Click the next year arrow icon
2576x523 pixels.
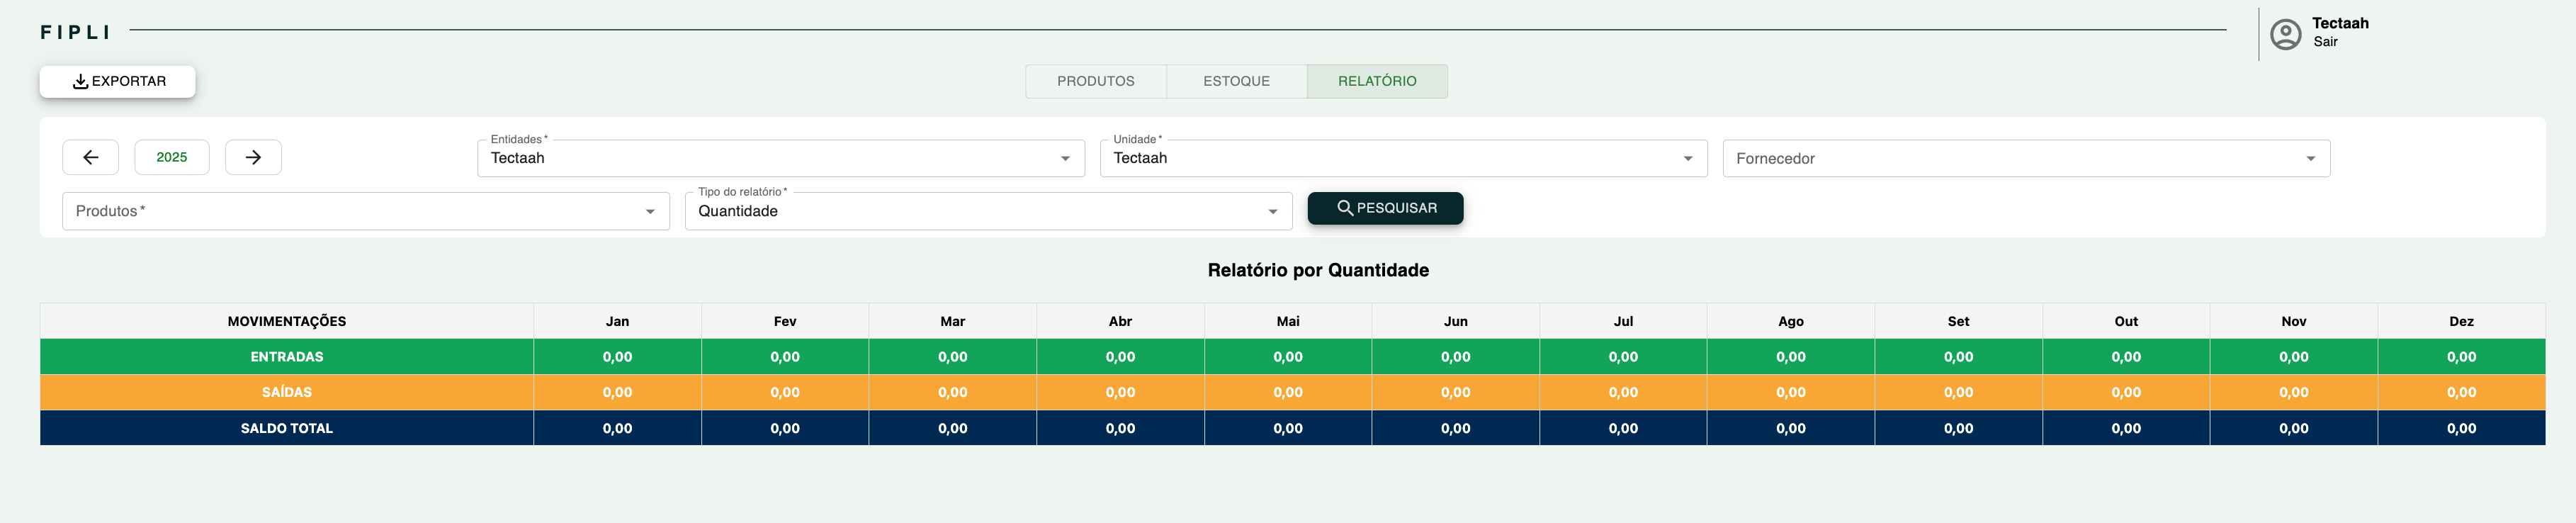tap(253, 157)
